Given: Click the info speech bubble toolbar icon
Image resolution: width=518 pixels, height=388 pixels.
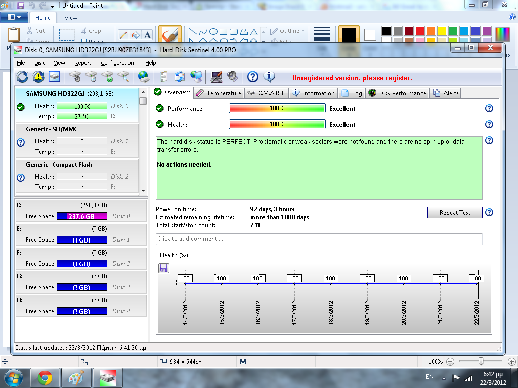Looking at the screenshot, I should (269, 77).
